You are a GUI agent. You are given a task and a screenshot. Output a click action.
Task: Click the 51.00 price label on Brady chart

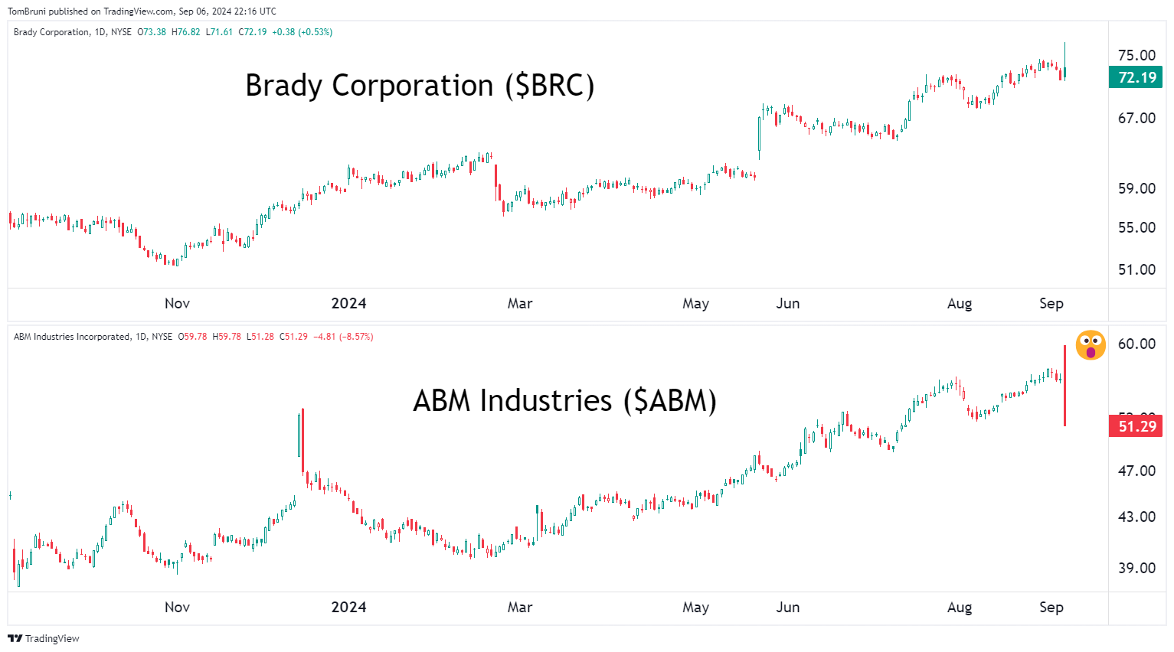click(1136, 269)
